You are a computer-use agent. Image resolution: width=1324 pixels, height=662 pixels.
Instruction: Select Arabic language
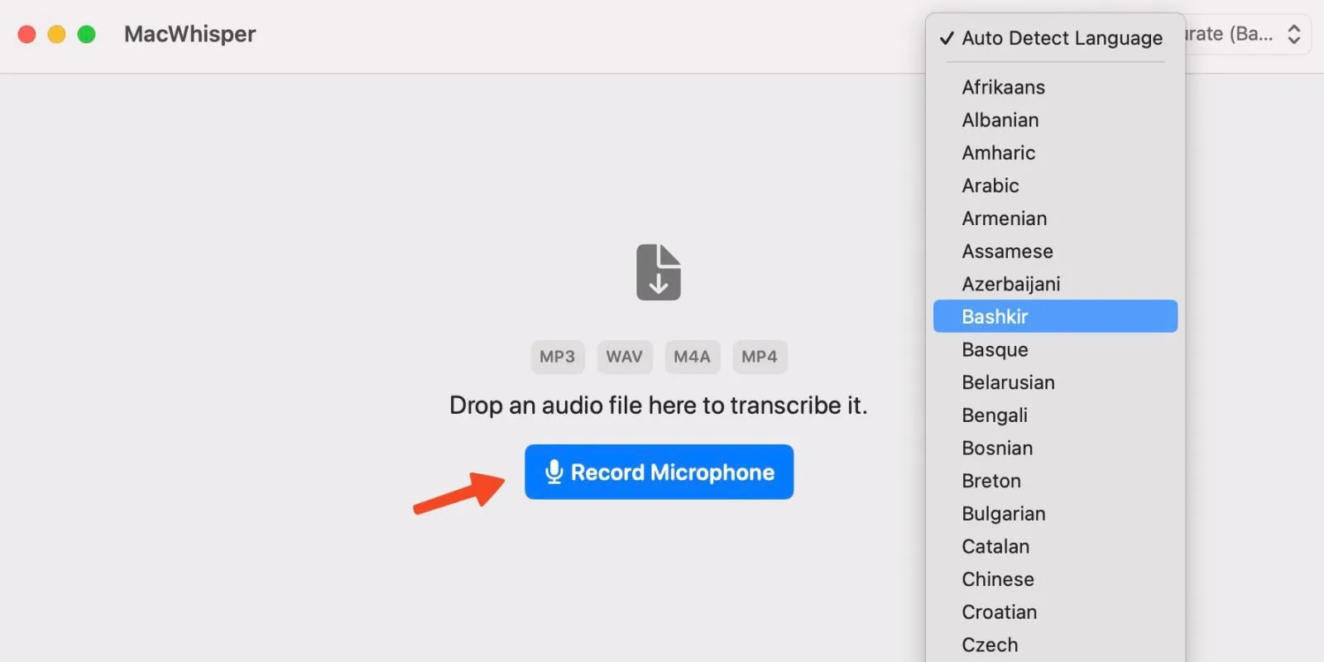coord(1055,185)
